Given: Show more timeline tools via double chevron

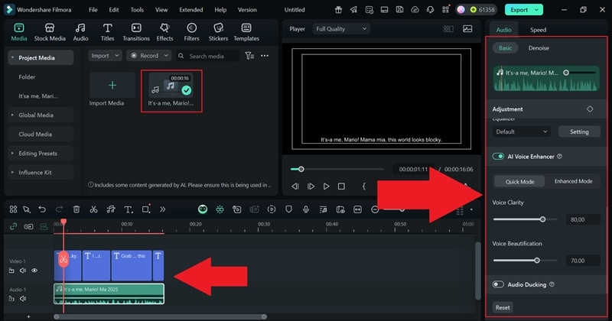Looking at the screenshot, I should point(162,209).
